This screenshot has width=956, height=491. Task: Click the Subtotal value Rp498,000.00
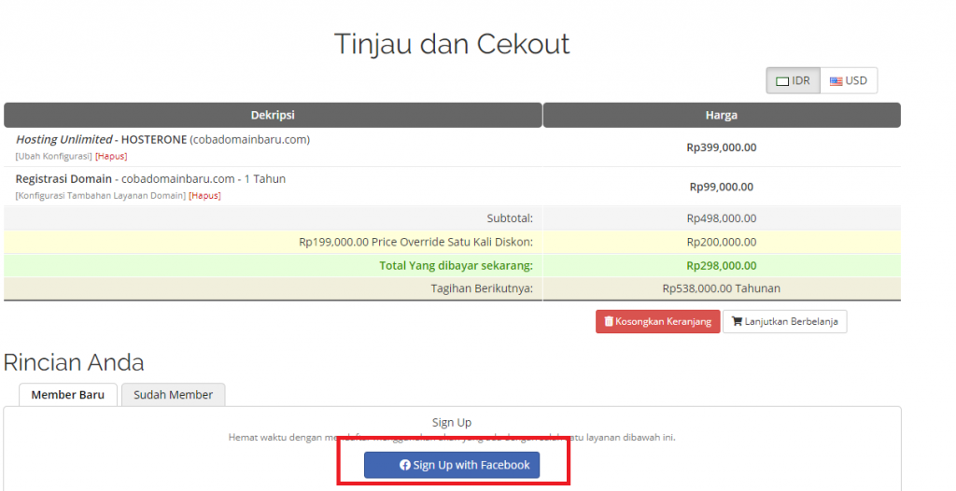point(722,218)
